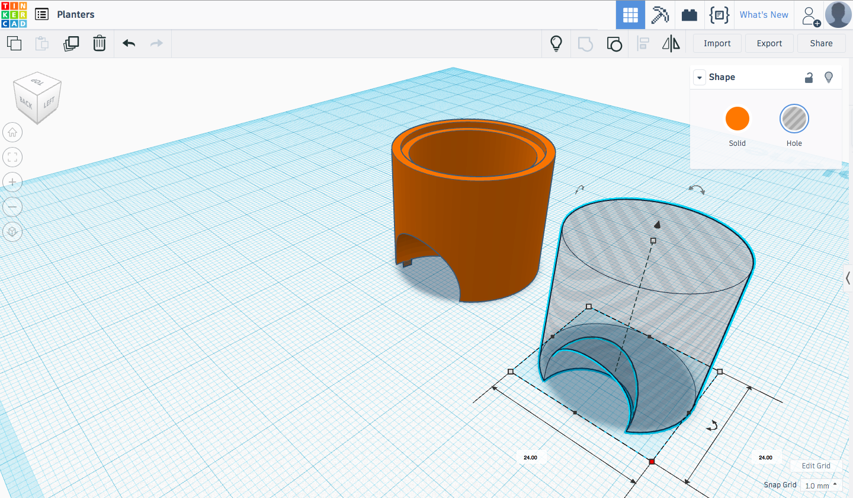
Task: Click the right 24.00 dimension field
Action: (x=766, y=457)
